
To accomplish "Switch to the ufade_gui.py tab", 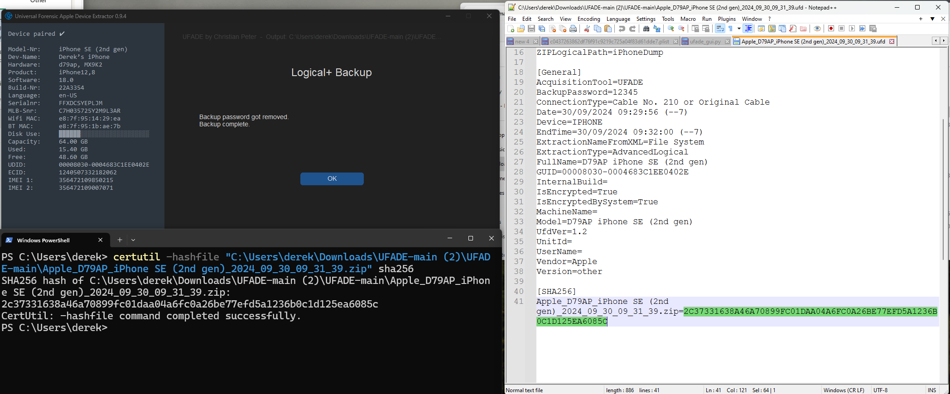I will tap(705, 42).
